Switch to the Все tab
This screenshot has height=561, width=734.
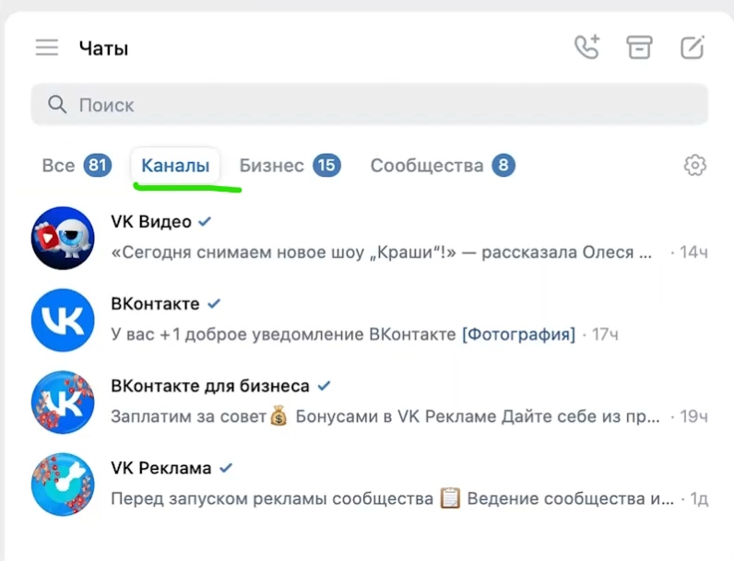tap(77, 165)
